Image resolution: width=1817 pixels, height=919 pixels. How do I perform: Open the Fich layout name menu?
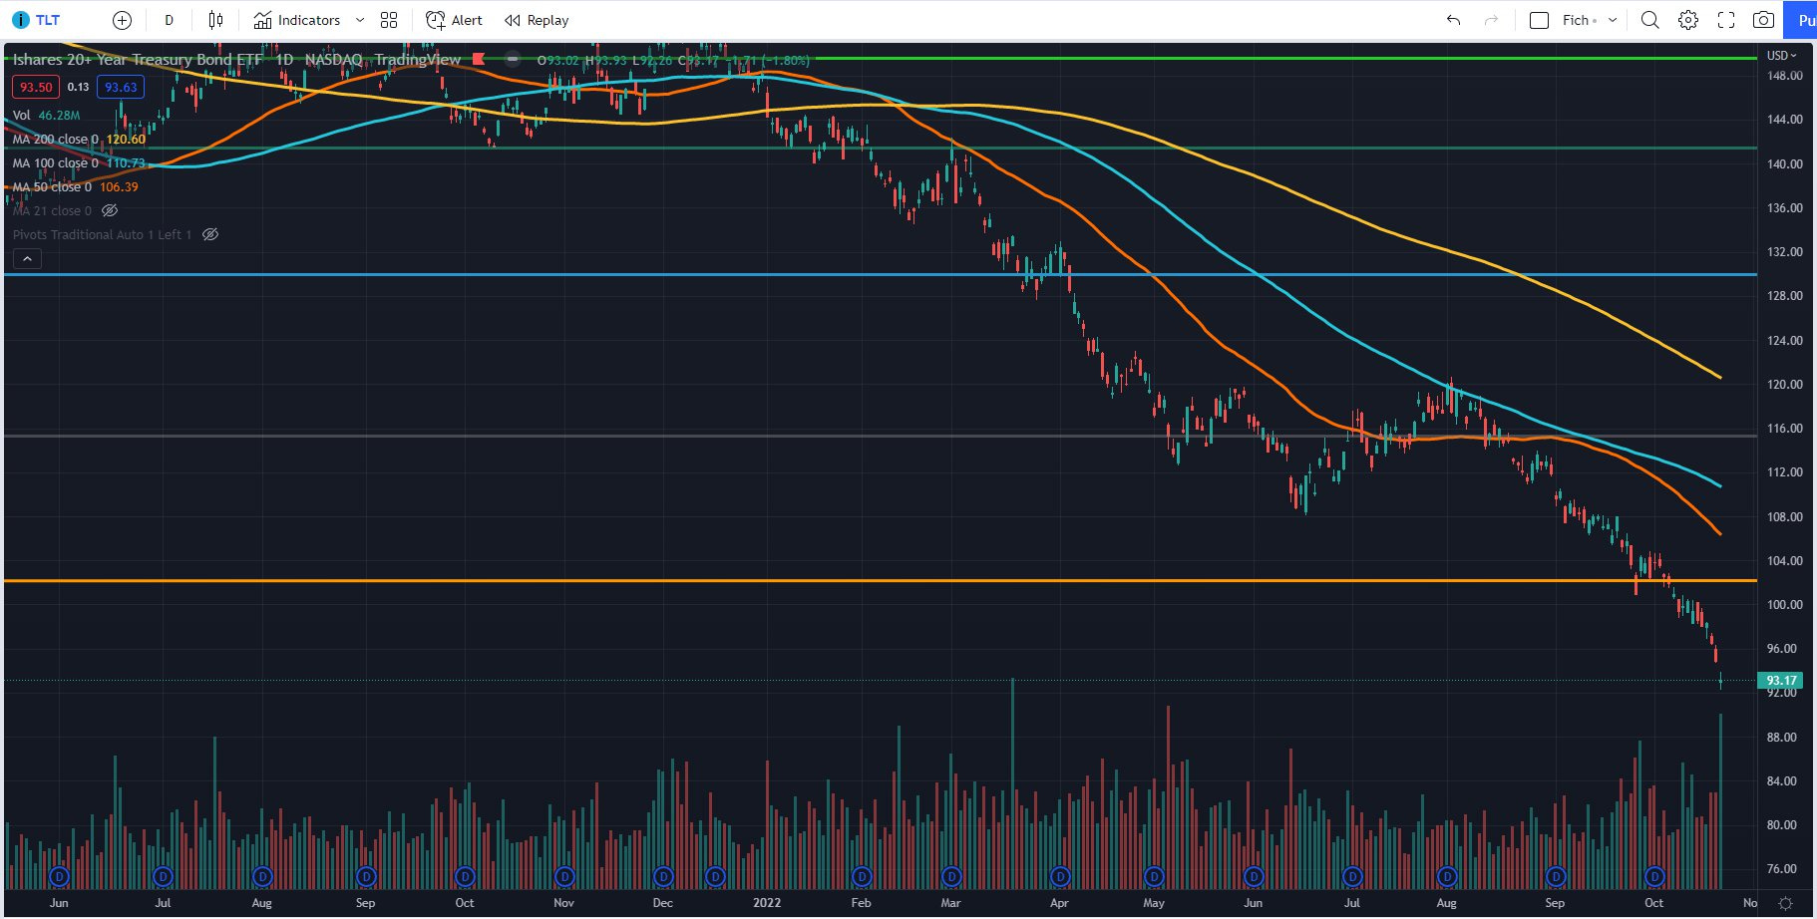[1579, 20]
